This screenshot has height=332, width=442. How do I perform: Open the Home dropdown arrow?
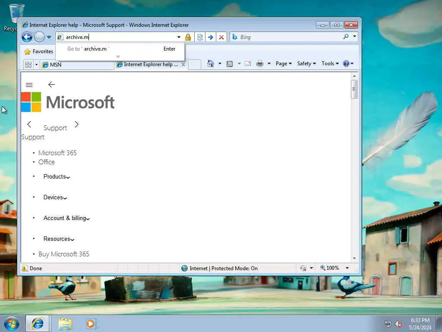click(x=220, y=64)
